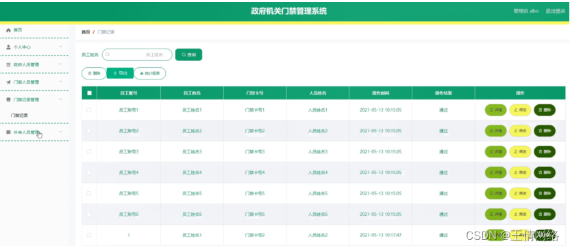The height and width of the screenshot is (248, 570).
Task: Click the 操作结果 column header
Action: pyautogui.click(x=443, y=93)
